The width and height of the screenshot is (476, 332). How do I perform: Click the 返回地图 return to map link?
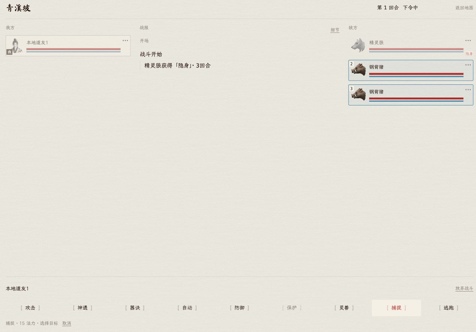click(x=464, y=8)
